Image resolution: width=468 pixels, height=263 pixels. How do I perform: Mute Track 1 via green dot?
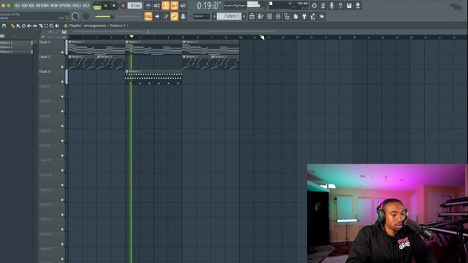point(62,52)
